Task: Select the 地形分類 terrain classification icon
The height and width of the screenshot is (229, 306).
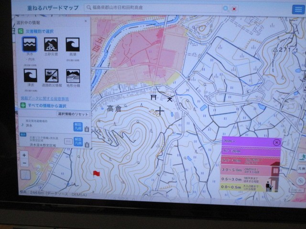Action: pos(73,75)
